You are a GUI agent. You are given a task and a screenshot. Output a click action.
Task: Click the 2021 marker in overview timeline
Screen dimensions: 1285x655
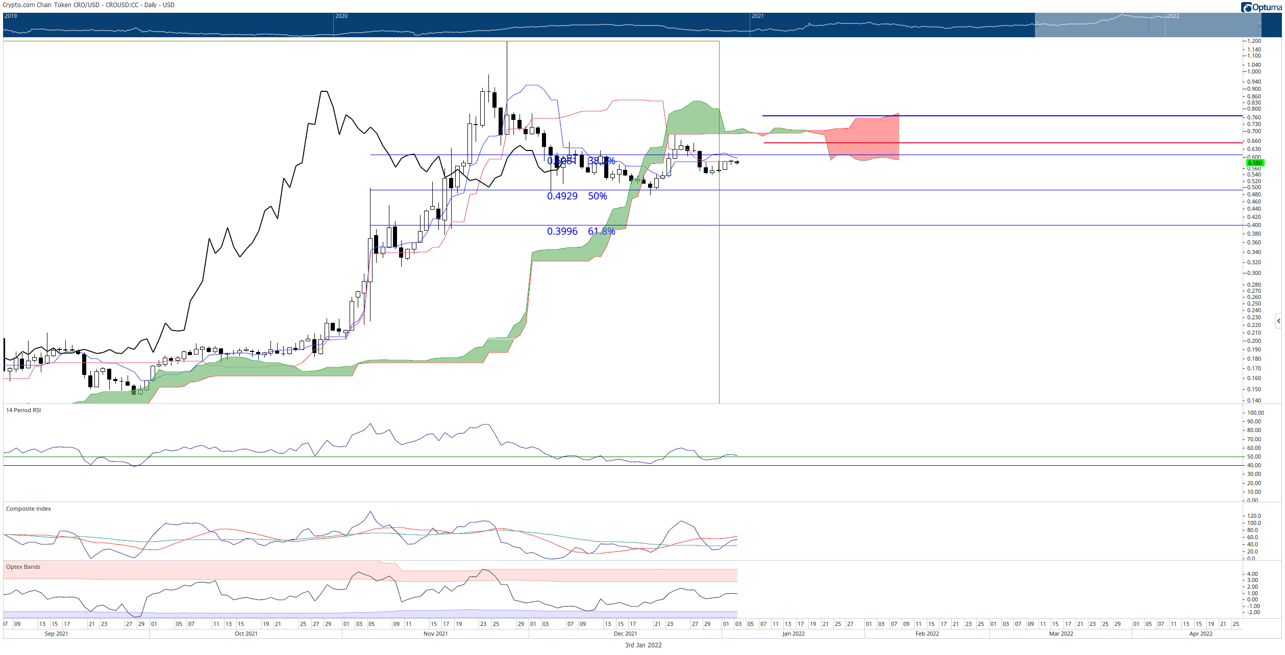click(x=757, y=16)
